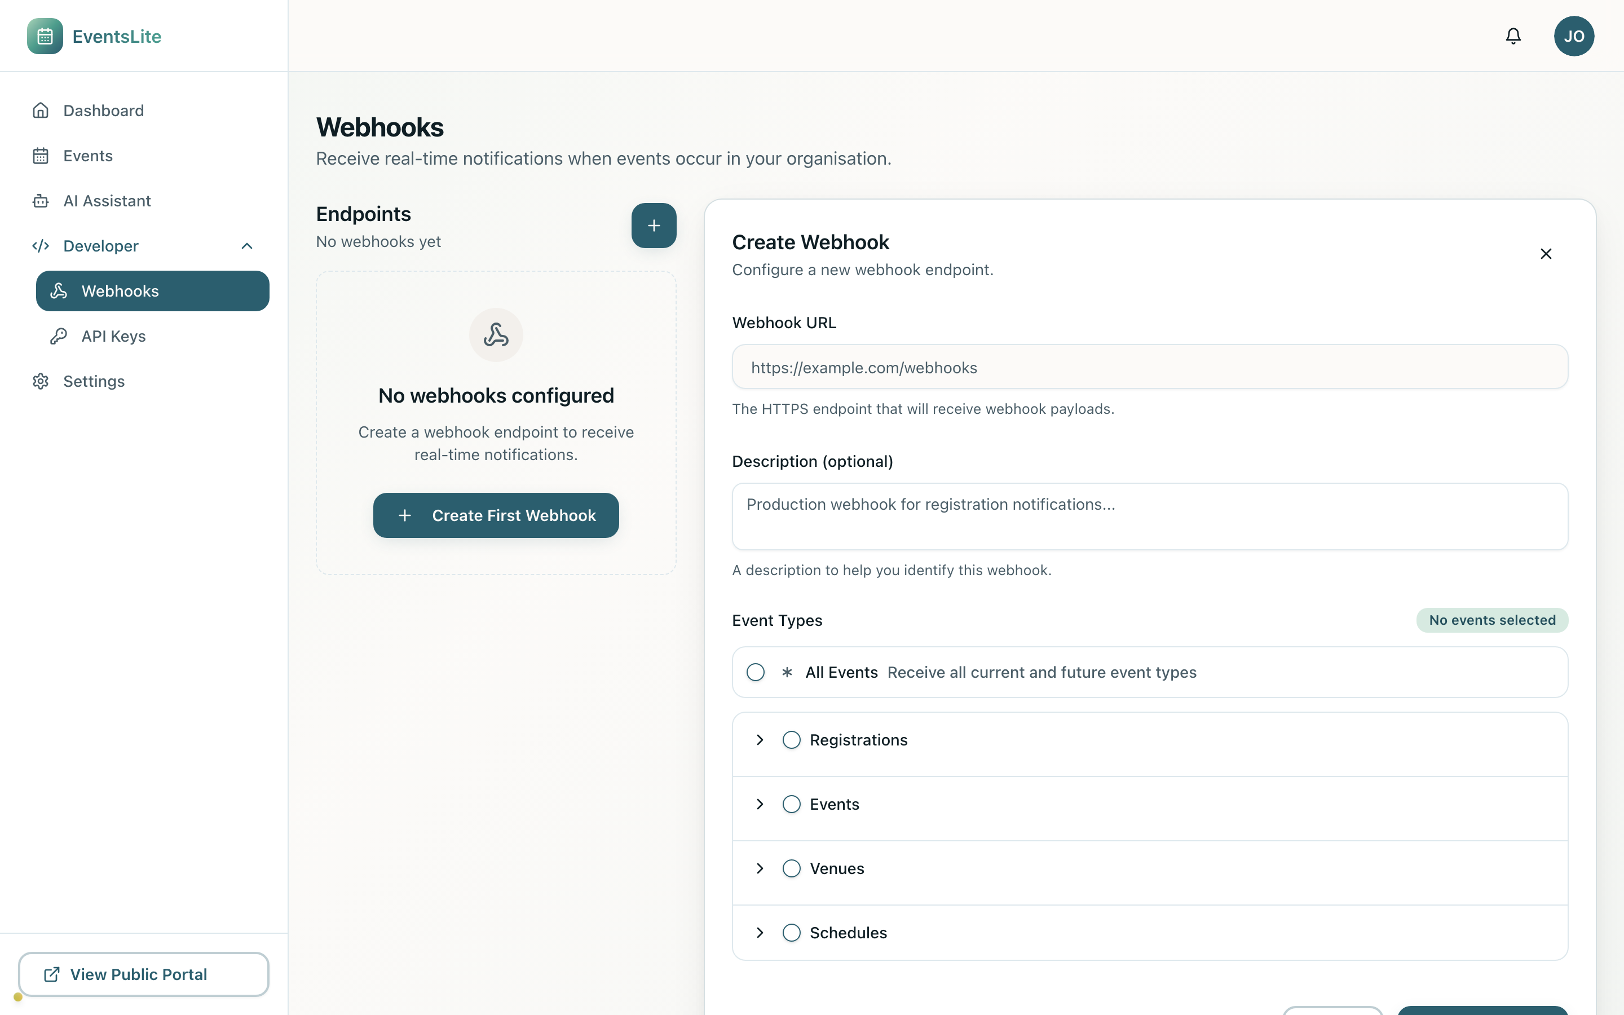1624x1015 pixels.
Task: Select the All Events radio option
Action: (x=756, y=673)
